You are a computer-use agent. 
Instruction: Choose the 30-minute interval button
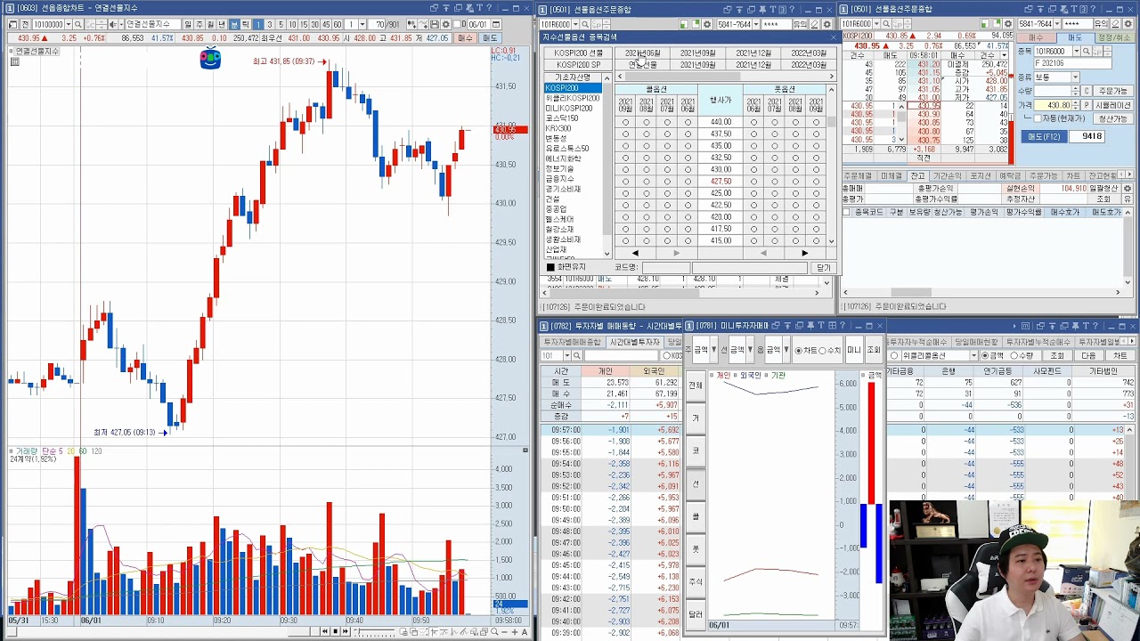pyautogui.click(x=314, y=24)
